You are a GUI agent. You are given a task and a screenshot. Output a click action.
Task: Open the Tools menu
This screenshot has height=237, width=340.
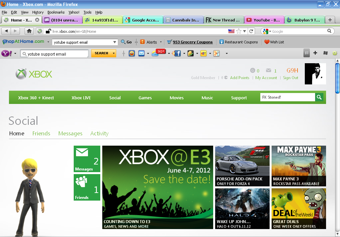[x=87, y=12]
